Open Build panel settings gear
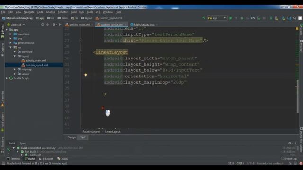 (290, 143)
